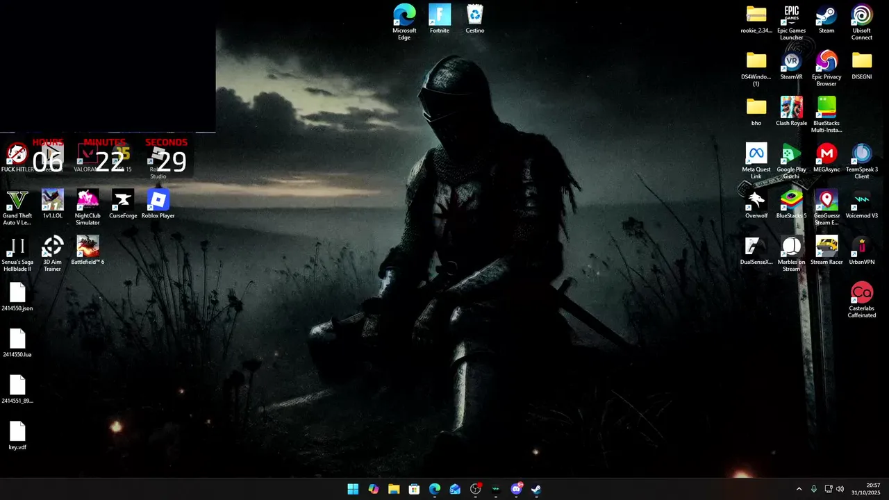Switch to OBS Studio in the taskbar

pyautogui.click(x=476, y=489)
